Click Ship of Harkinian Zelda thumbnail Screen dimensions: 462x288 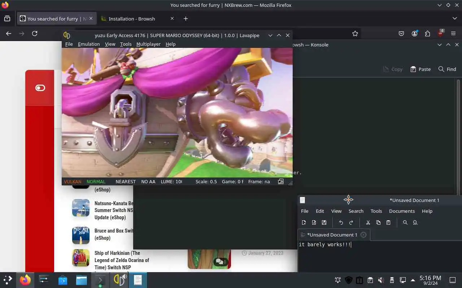tap(81, 258)
